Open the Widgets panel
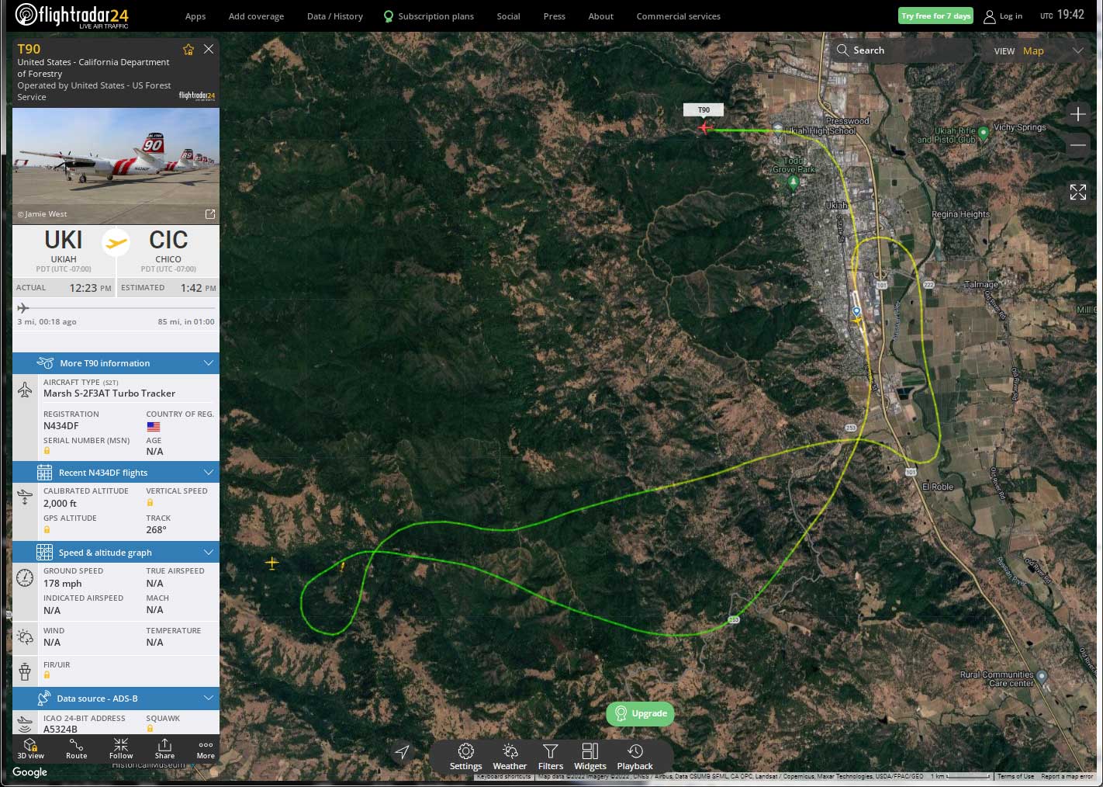1103x787 pixels. [x=590, y=757]
